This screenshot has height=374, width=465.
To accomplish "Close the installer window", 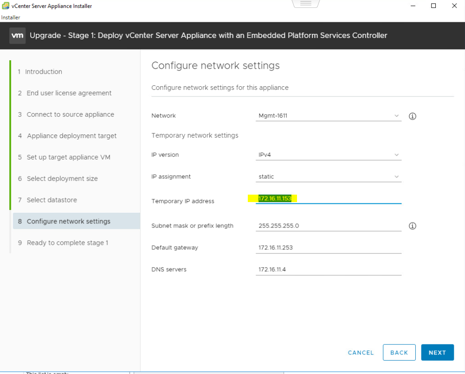I will (454, 6).
